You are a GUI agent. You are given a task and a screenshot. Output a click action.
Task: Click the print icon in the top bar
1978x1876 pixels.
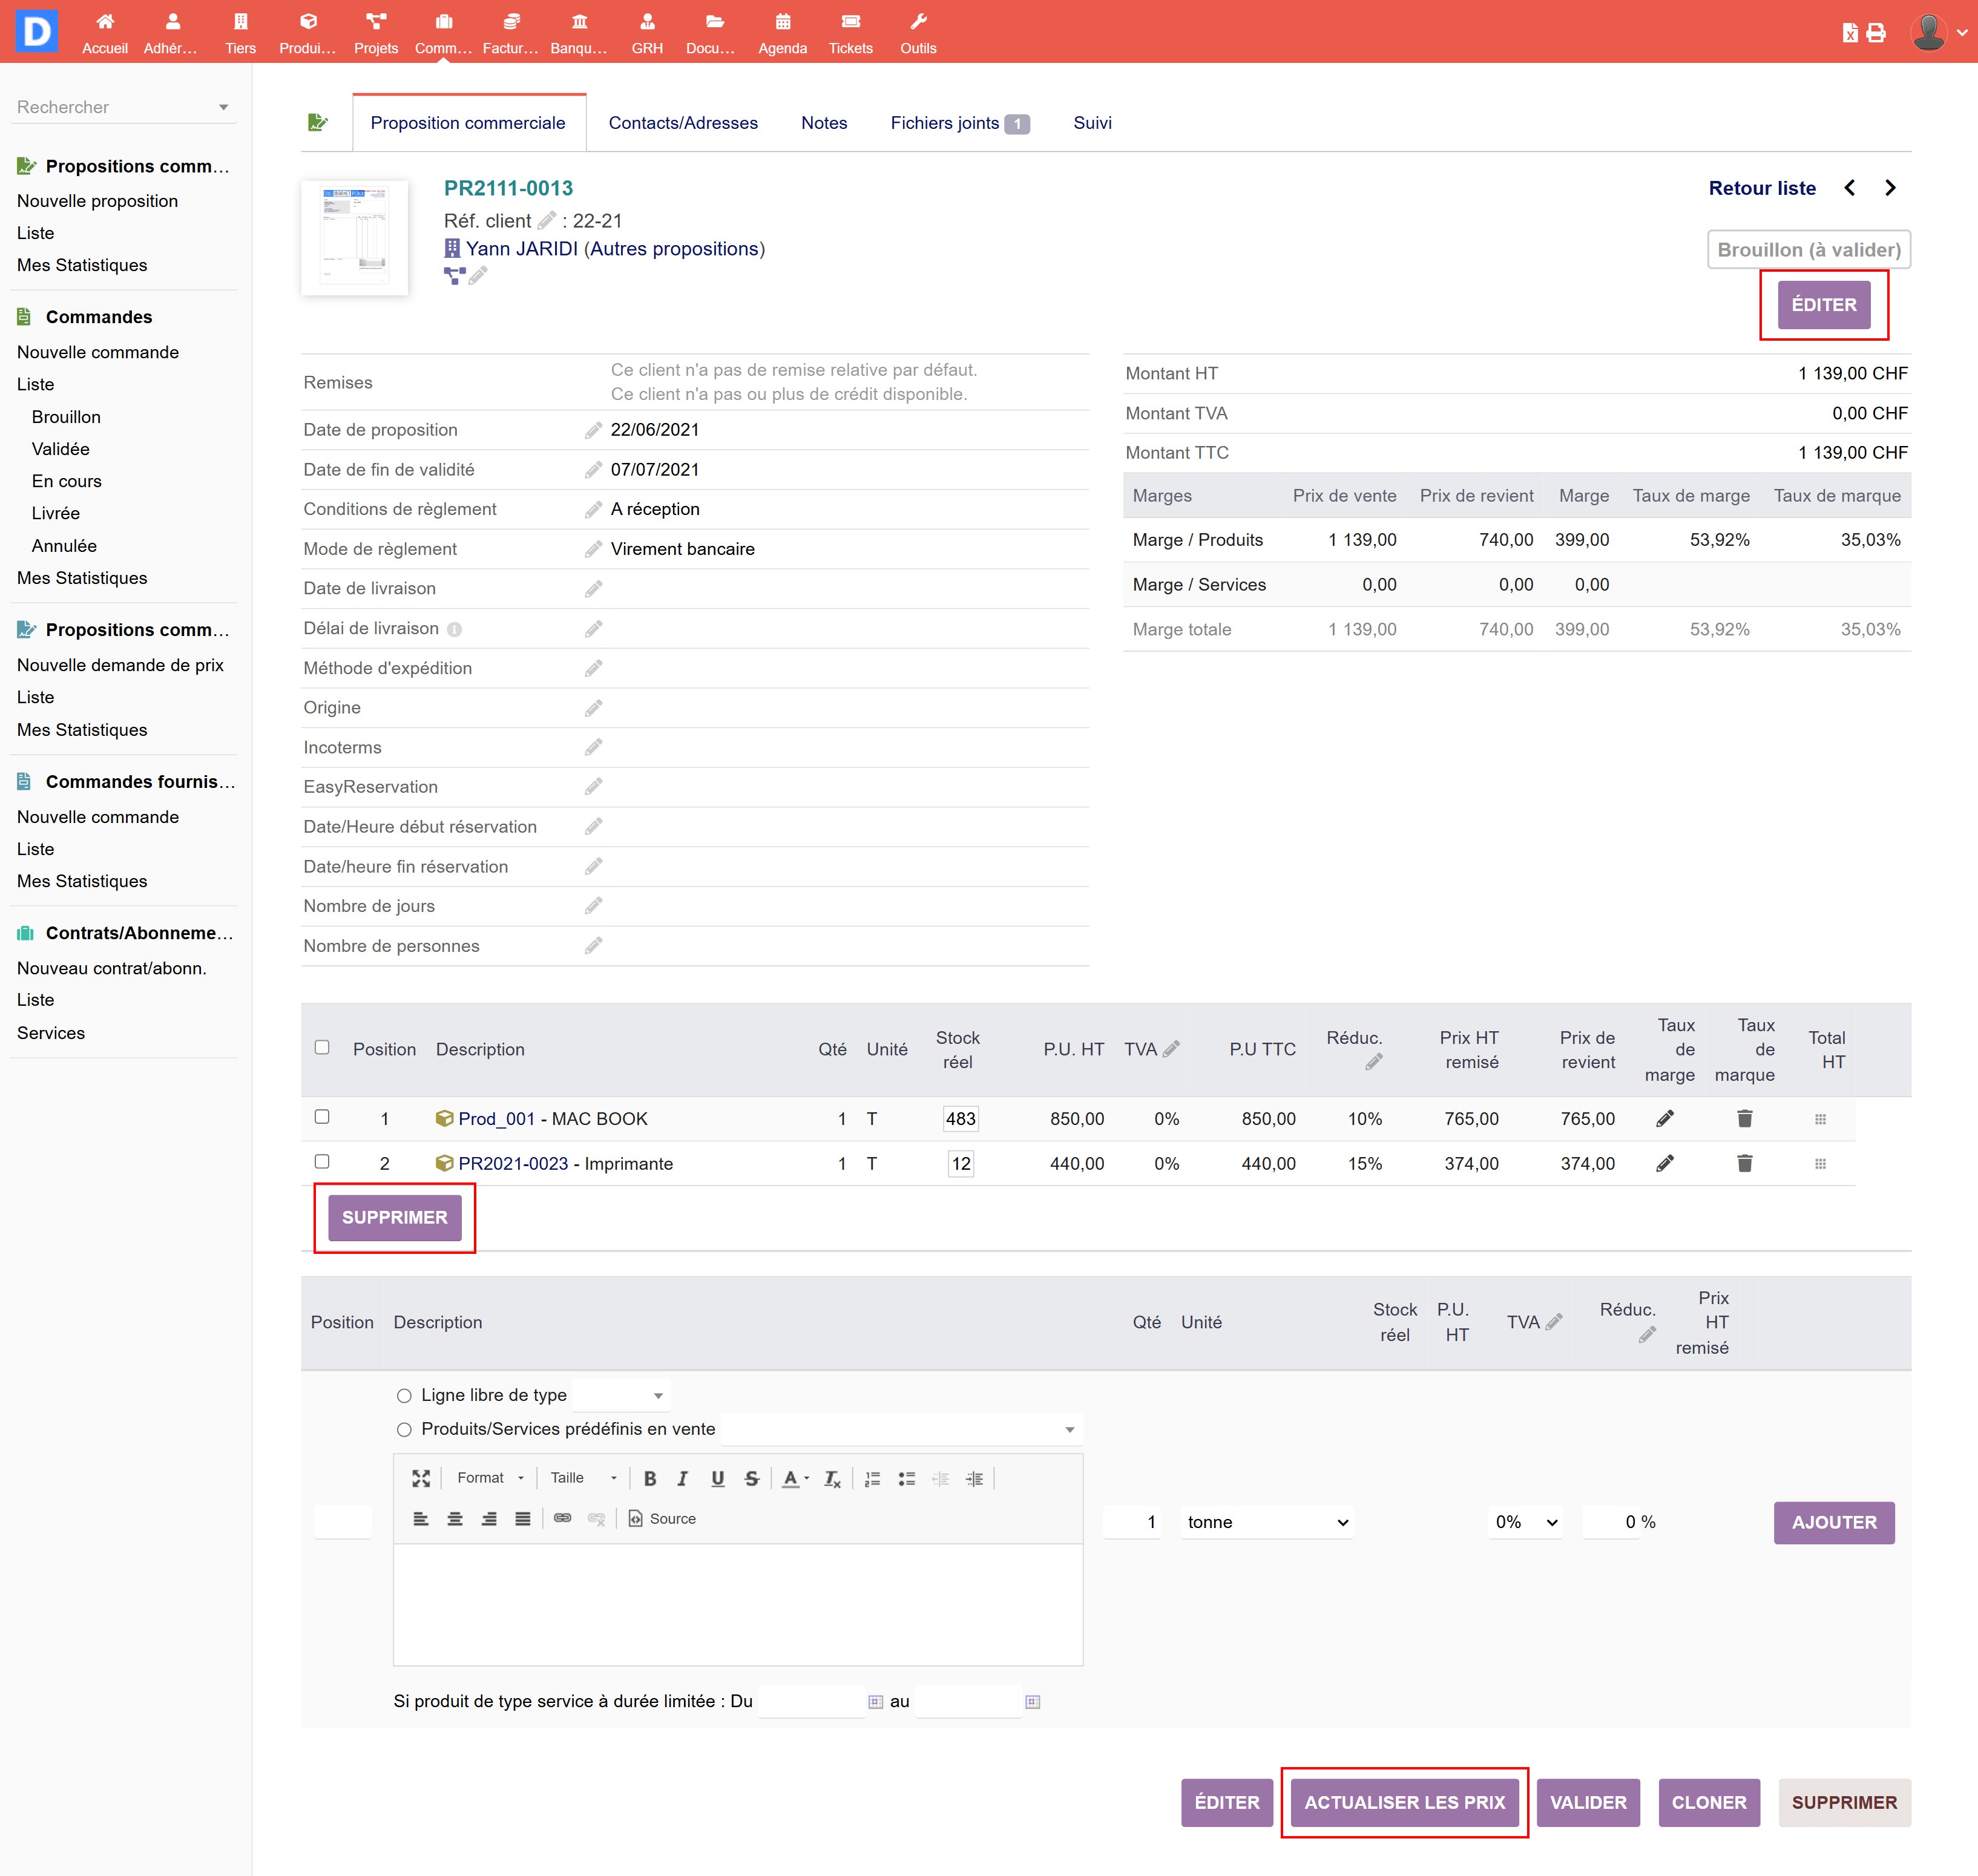coord(1877,33)
